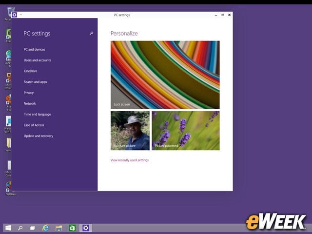Open Users and accounts settings
This screenshot has height=234, width=312.
click(x=37, y=60)
